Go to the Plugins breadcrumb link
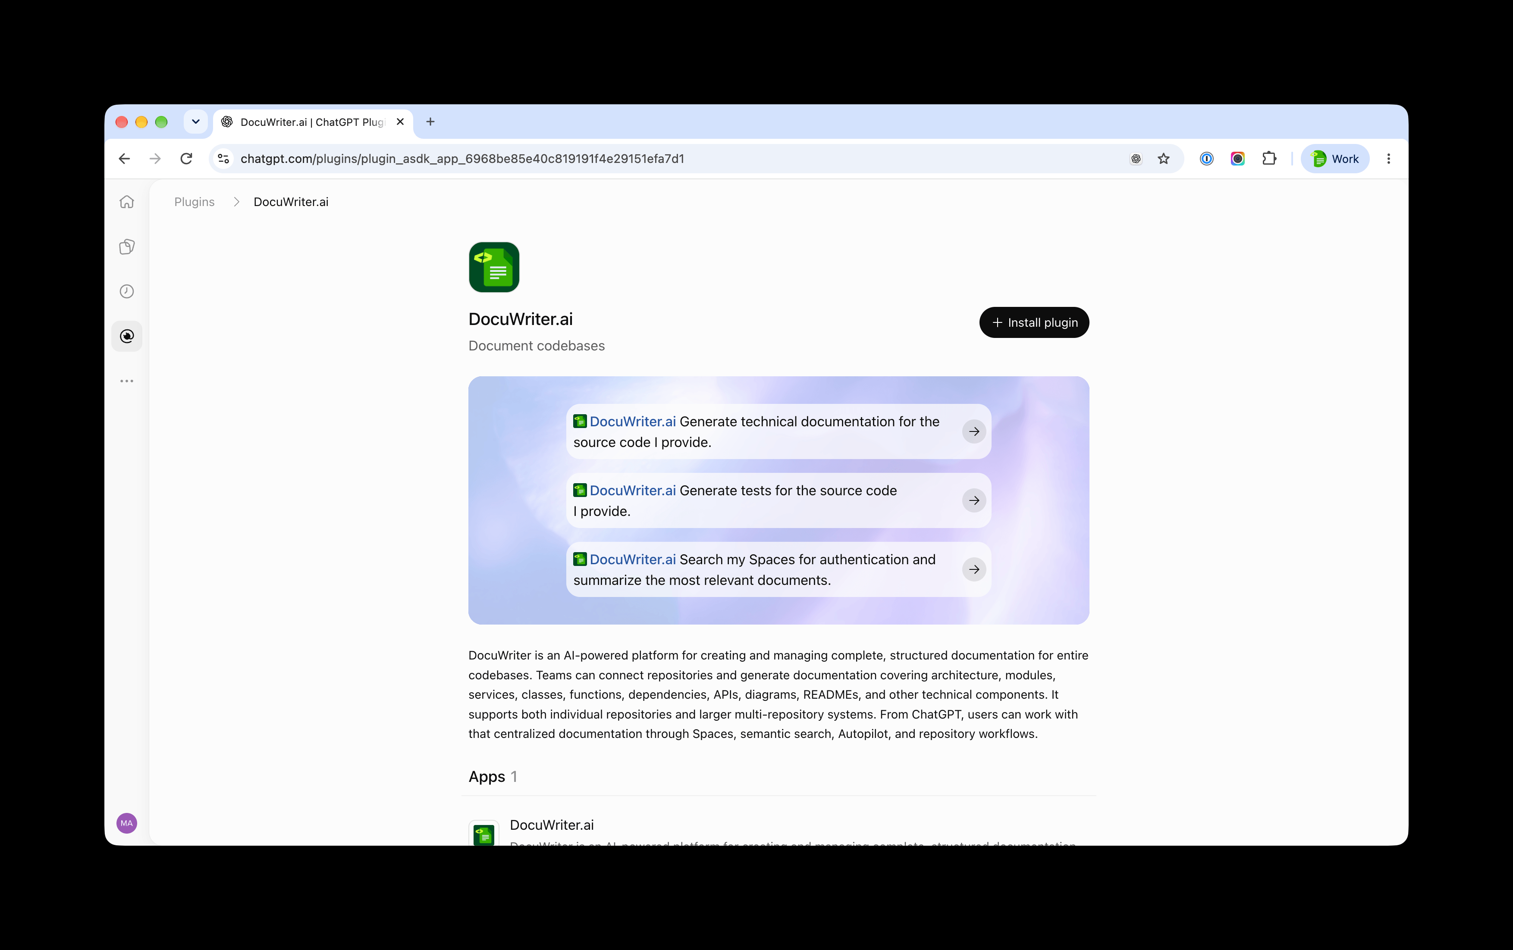1513x950 pixels. tap(194, 202)
